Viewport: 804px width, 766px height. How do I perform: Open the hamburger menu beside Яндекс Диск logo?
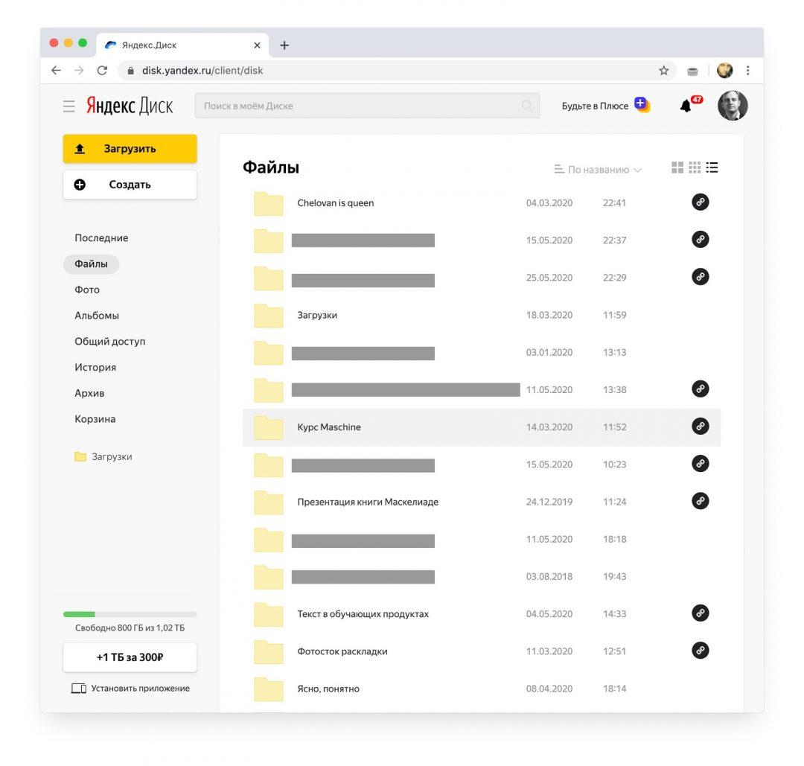pyautogui.click(x=68, y=106)
